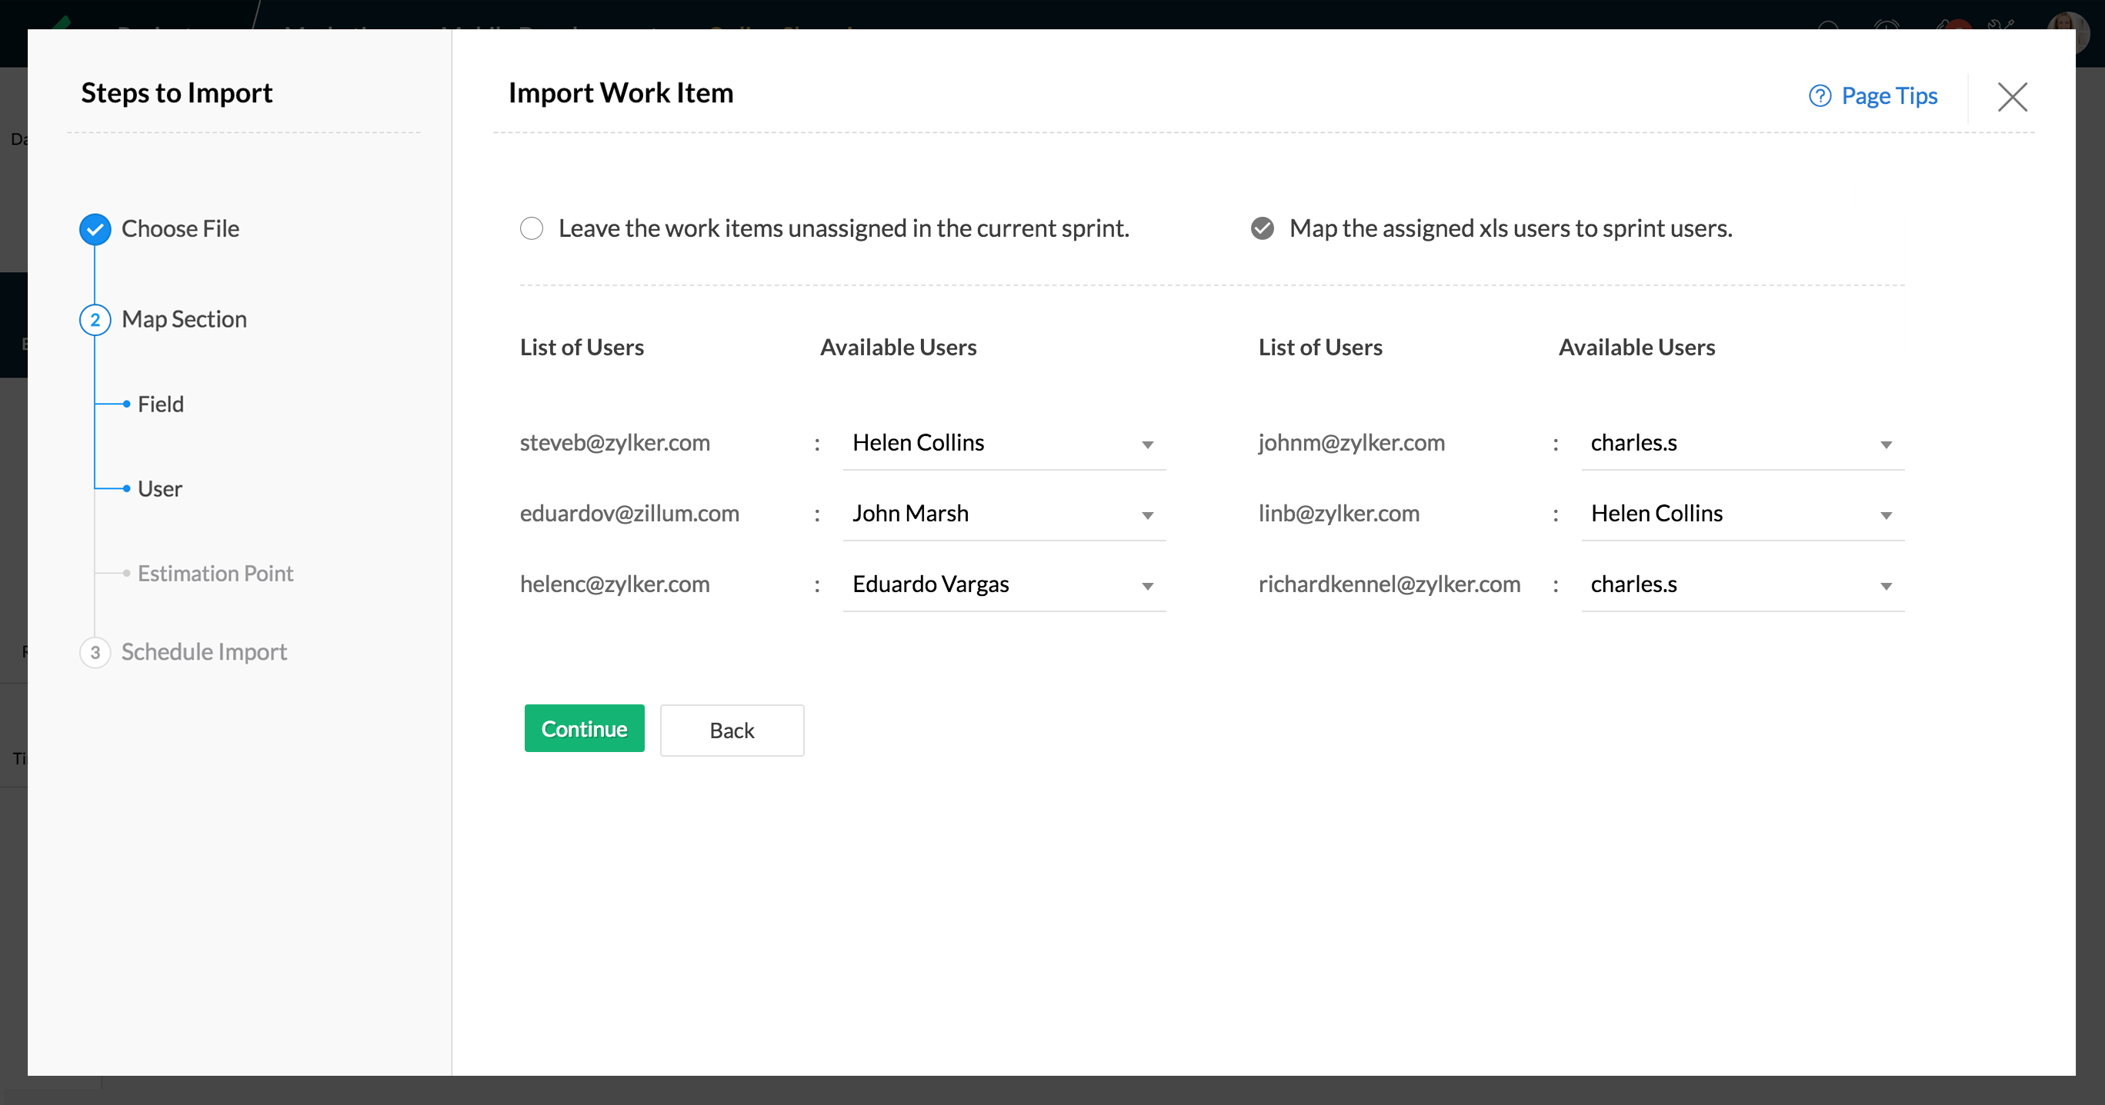The image size is (2105, 1105).
Task: Click the Choose File completed checkmark icon
Action: tap(95, 229)
